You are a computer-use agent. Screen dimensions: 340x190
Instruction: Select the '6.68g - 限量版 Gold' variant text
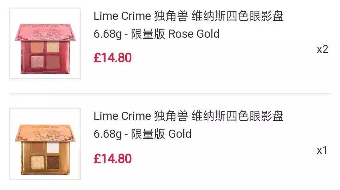tap(142, 134)
